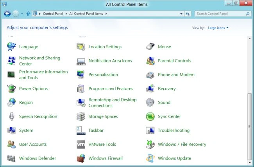Click the Sound speaker icon
Screen dimensions: 254x167
click(150, 102)
